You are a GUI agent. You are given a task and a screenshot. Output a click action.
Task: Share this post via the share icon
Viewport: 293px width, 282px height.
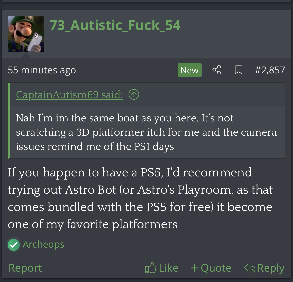(217, 70)
